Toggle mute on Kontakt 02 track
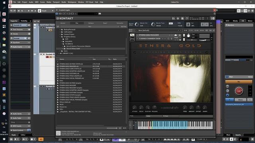Image resolution: width=255 pixels, height=143 pixels. click(41, 54)
